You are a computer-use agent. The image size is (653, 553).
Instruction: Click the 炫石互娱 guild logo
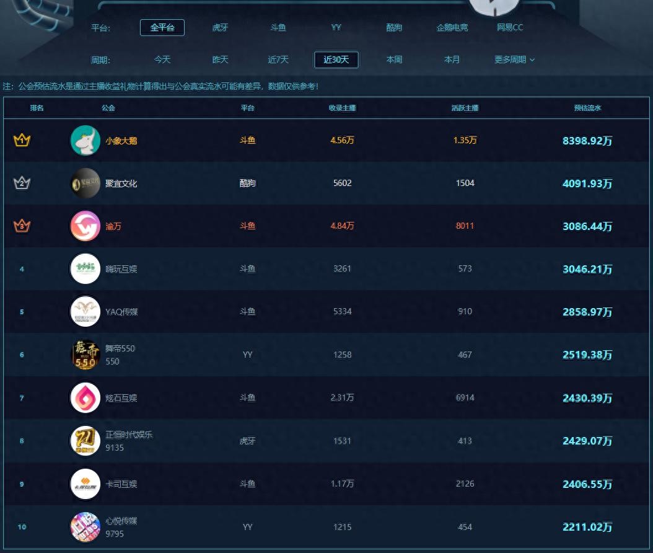[85, 398]
